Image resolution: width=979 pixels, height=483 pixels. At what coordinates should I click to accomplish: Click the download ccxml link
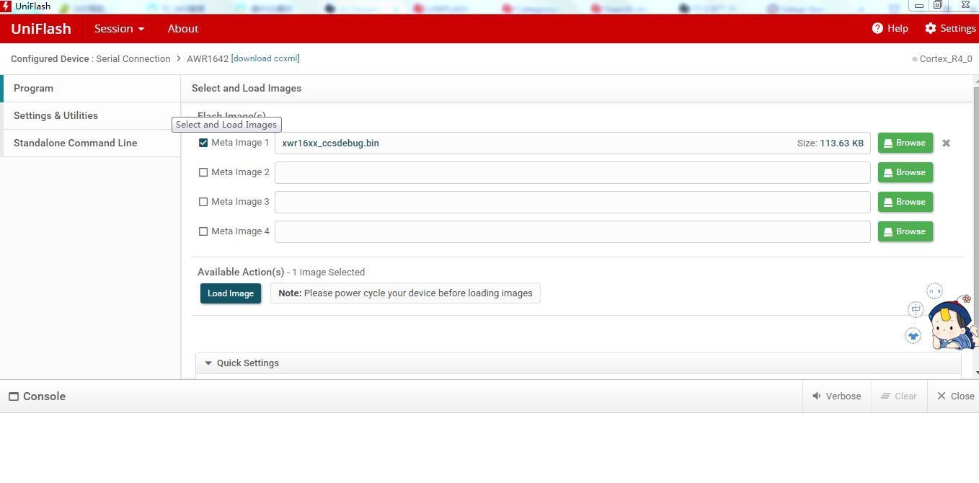(x=265, y=58)
